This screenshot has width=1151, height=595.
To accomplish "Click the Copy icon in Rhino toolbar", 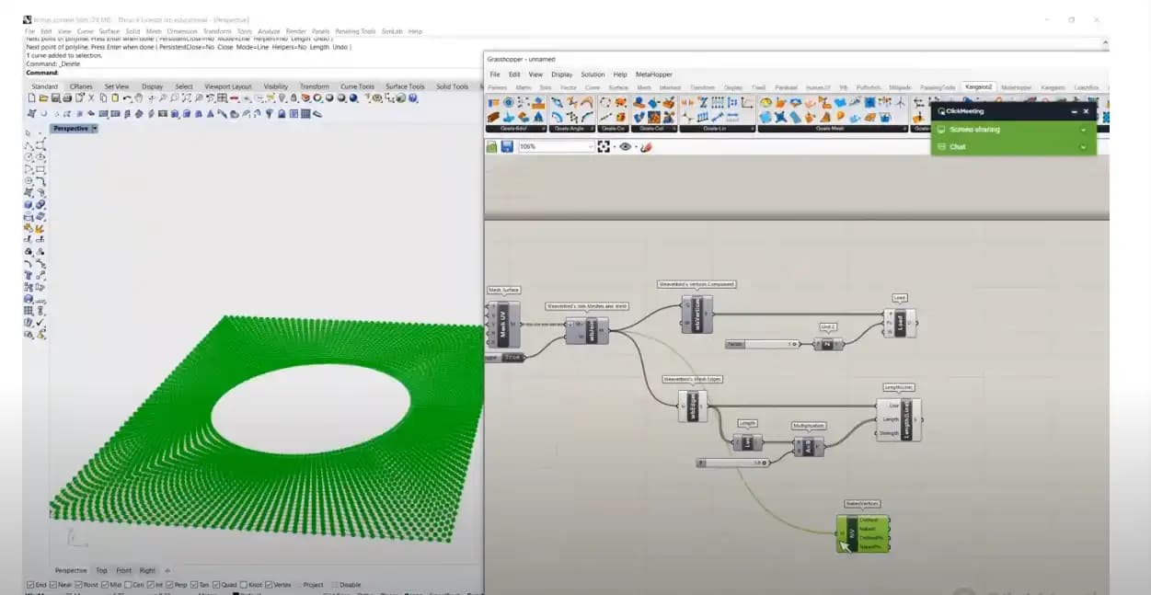I will tap(103, 97).
